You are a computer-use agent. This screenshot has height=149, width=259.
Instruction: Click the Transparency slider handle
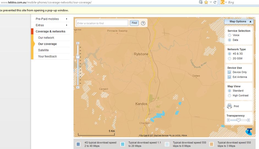click(238, 120)
